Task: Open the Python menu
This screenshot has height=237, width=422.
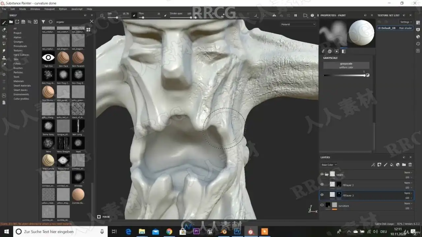Action: click(x=63, y=9)
